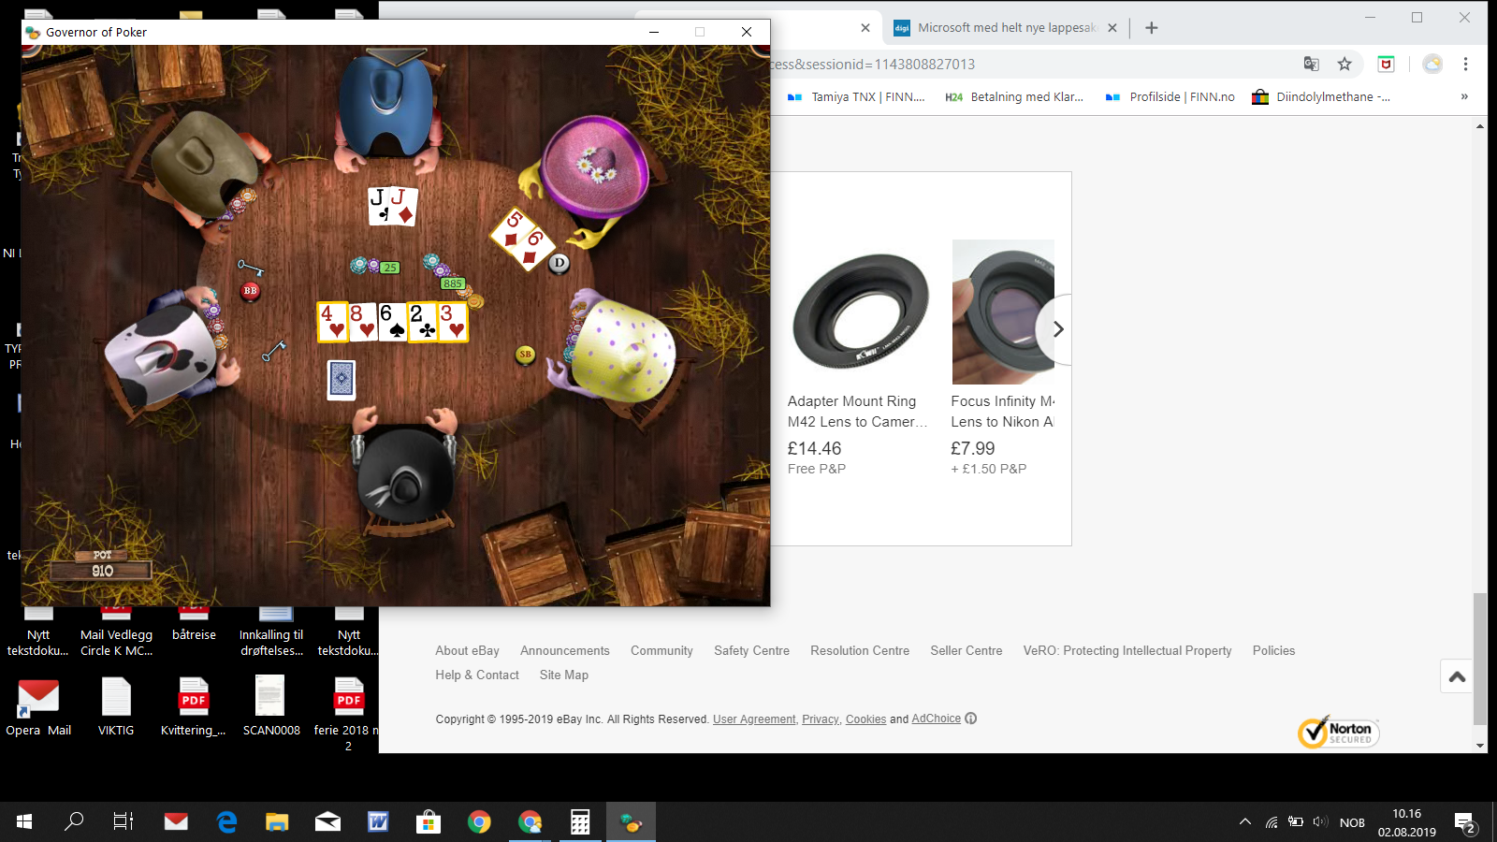Open the VIKTIG desktop file
The width and height of the screenshot is (1497, 842).
click(x=116, y=706)
